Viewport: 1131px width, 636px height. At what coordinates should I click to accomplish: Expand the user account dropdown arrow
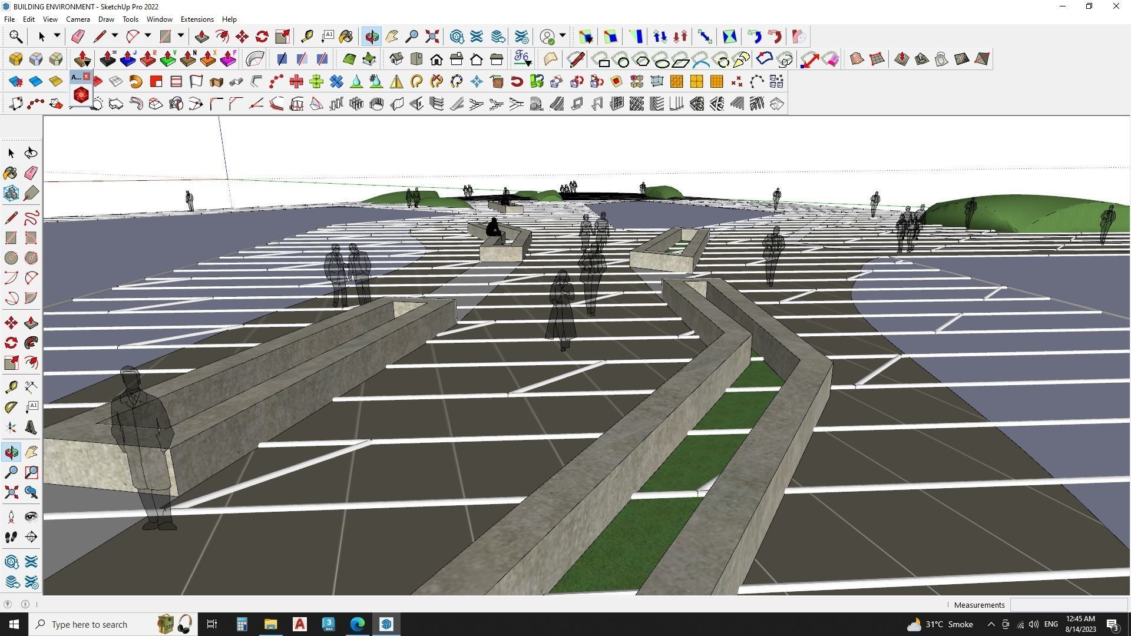coord(563,36)
